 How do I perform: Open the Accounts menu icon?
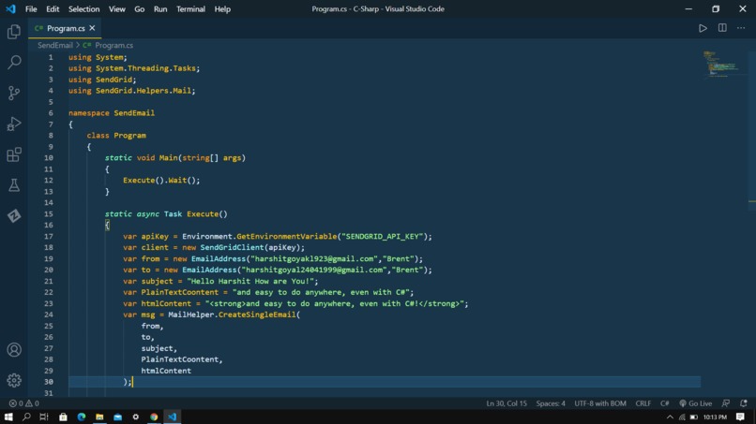[14, 350]
